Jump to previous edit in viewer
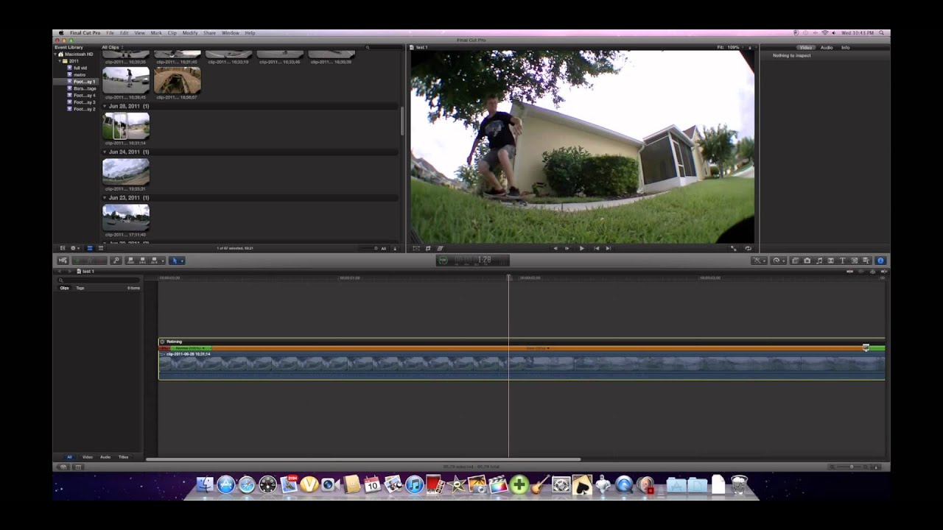 pyautogui.click(x=596, y=248)
